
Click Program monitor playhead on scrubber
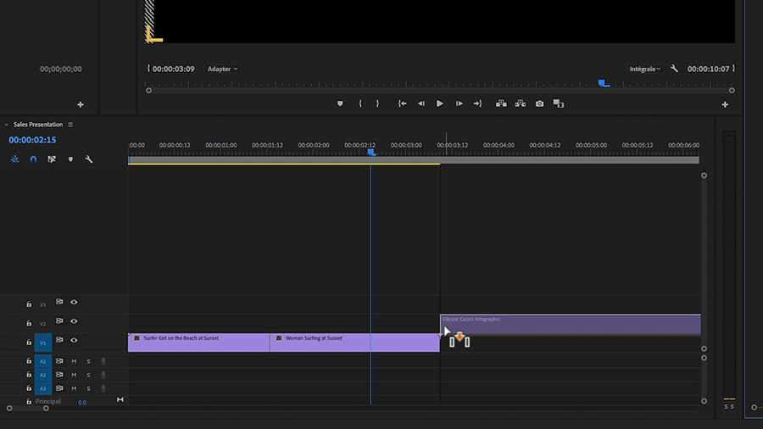point(604,84)
